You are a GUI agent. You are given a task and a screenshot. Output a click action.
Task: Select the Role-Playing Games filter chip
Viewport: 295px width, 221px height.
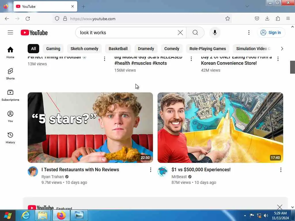(208, 49)
